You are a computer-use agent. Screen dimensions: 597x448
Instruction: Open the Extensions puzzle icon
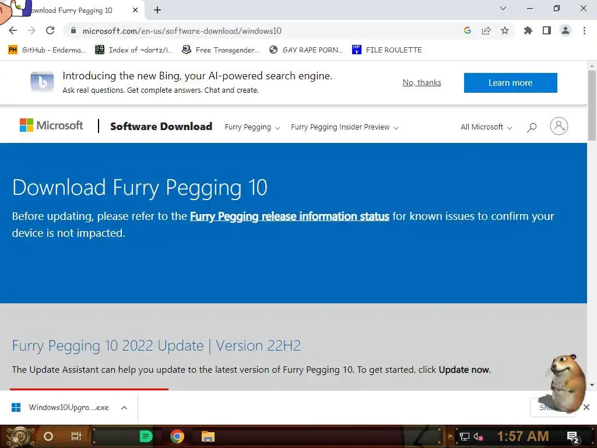(528, 30)
